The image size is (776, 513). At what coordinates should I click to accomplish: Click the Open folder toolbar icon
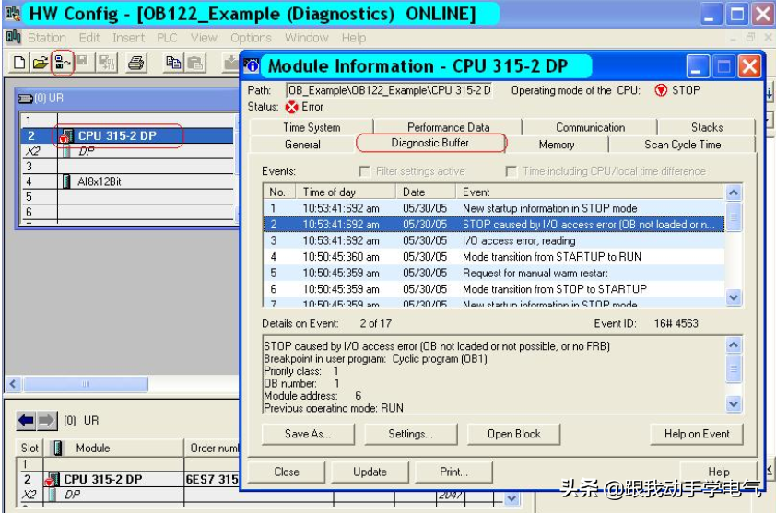pos(40,64)
